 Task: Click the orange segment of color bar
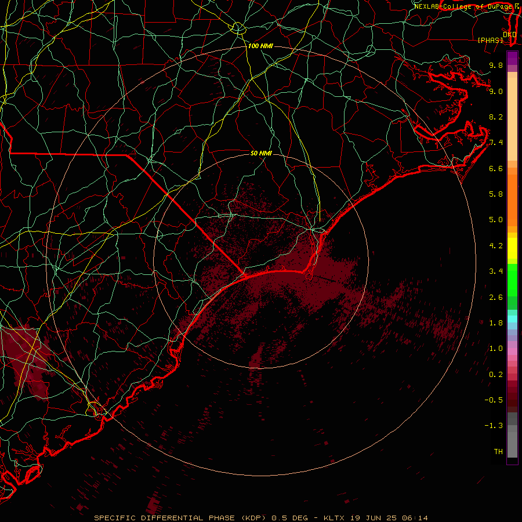(x=512, y=201)
